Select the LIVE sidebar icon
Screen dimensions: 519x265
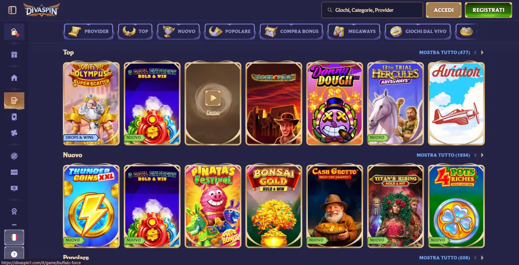pyautogui.click(x=14, y=172)
